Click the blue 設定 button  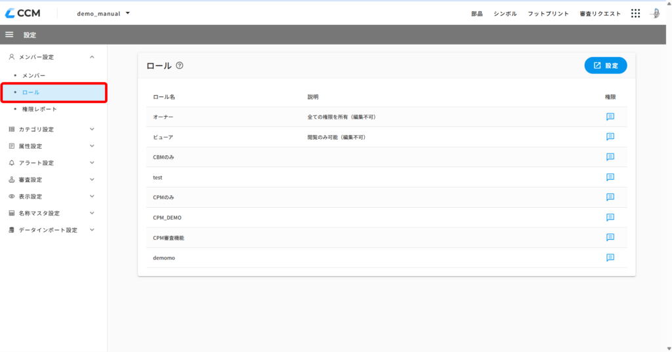coord(606,66)
